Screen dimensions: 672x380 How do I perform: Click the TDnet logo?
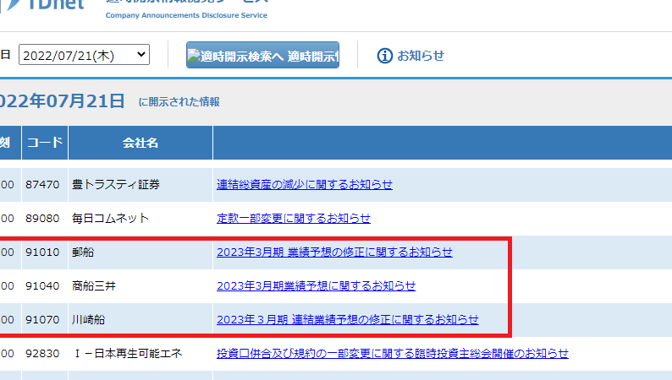pos(42,7)
